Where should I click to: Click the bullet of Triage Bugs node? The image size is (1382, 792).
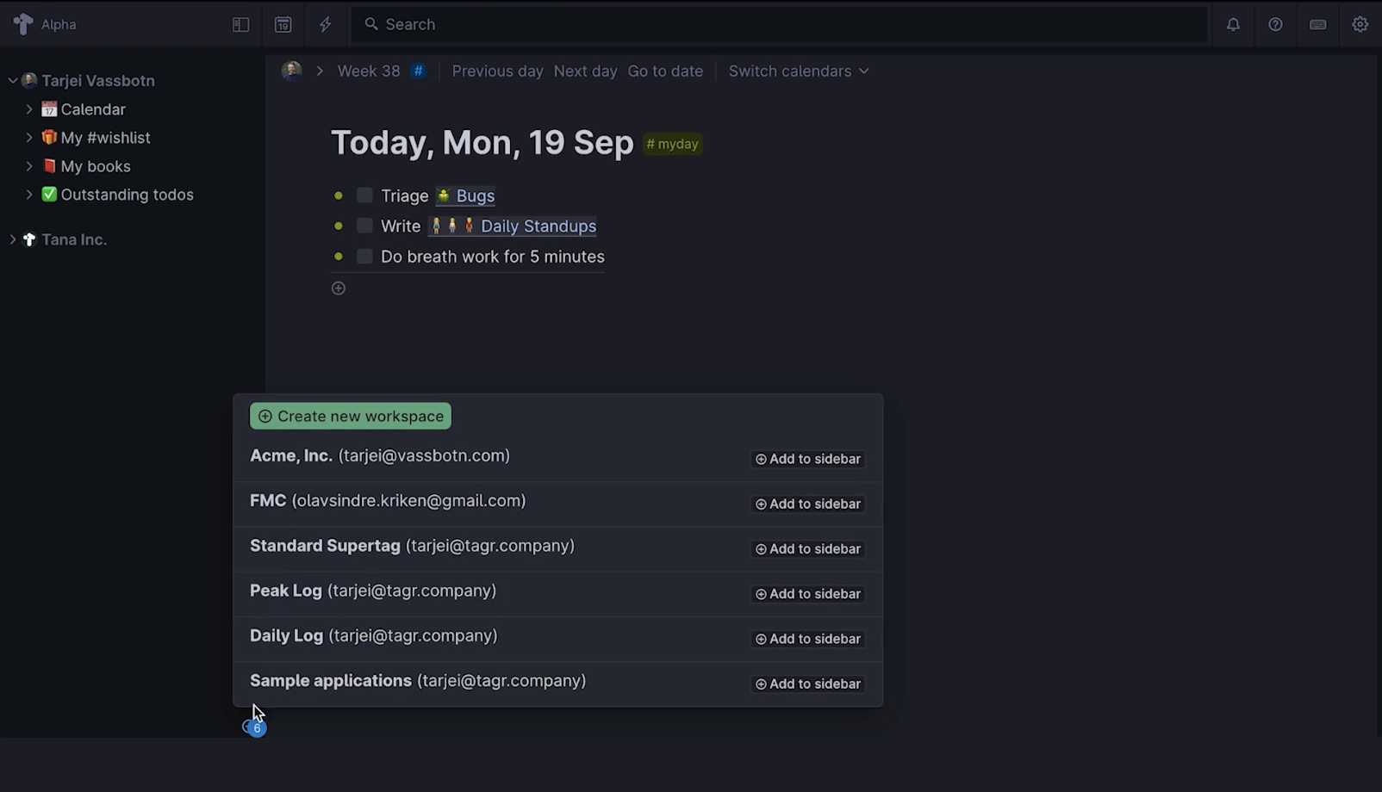coord(339,195)
